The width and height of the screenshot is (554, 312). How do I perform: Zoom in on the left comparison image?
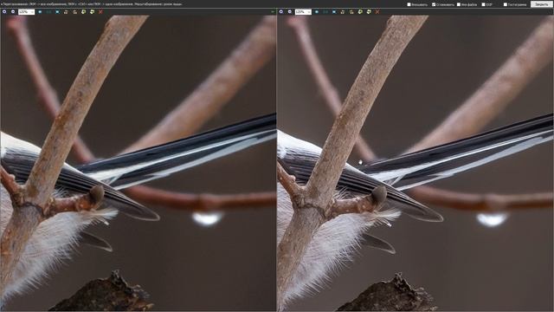point(4,11)
